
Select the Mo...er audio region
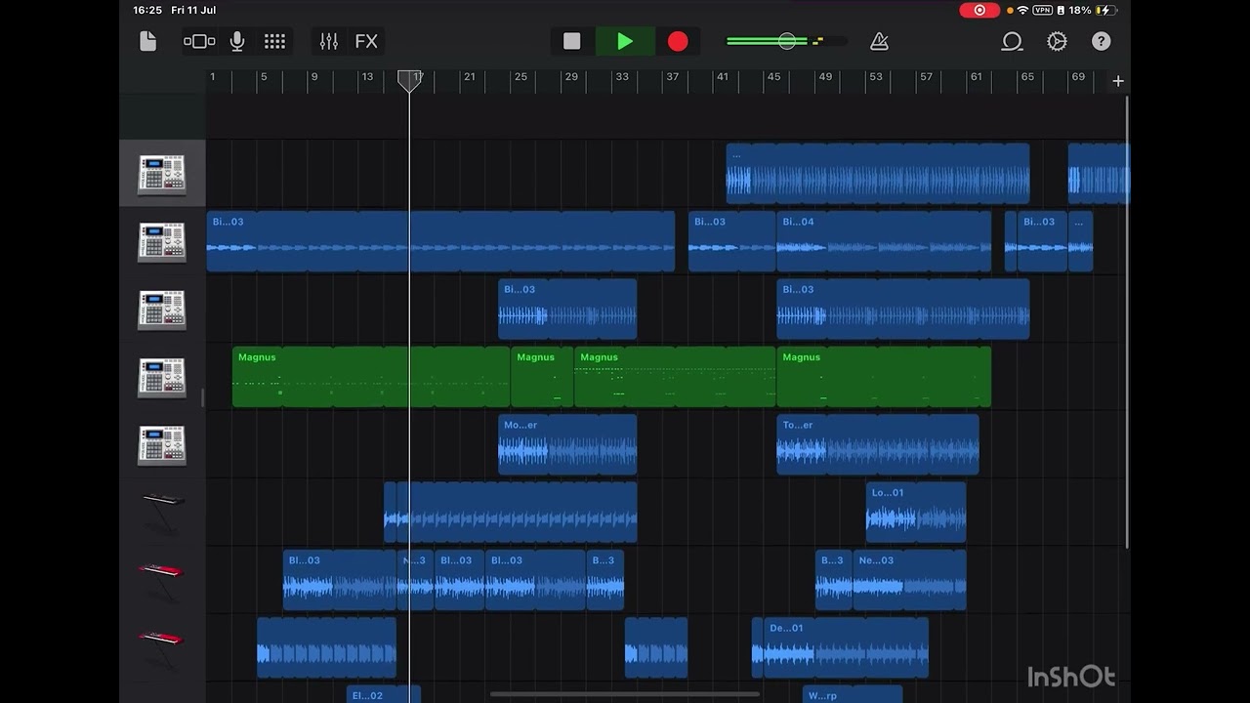567,444
